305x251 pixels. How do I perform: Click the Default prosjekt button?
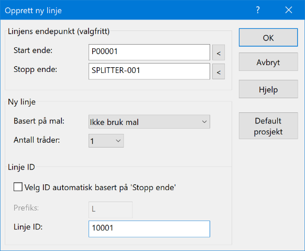click(x=268, y=126)
